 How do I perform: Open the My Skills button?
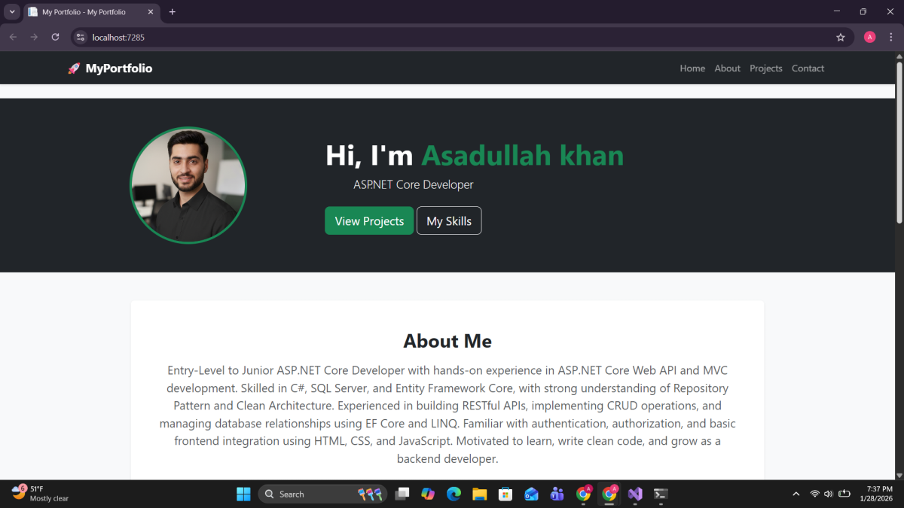[x=449, y=221]
